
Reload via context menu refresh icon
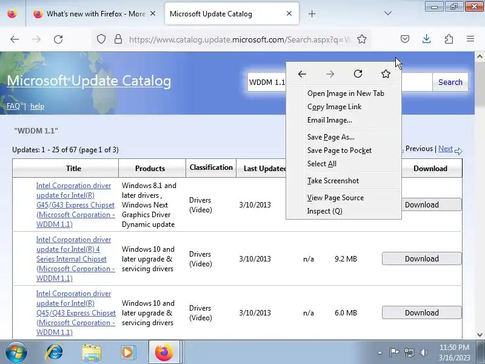tap(358, 73)
